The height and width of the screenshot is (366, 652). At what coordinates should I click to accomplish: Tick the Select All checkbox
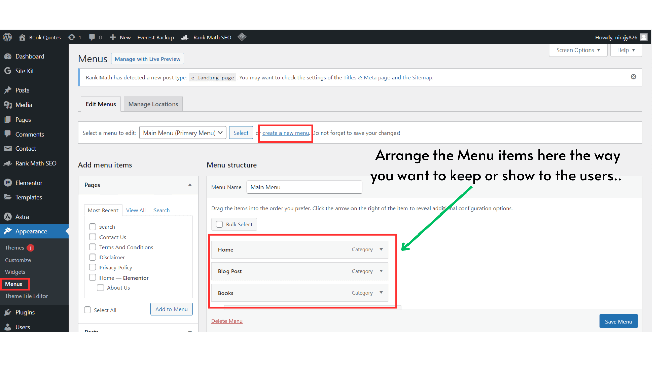(x=87, y=310)
